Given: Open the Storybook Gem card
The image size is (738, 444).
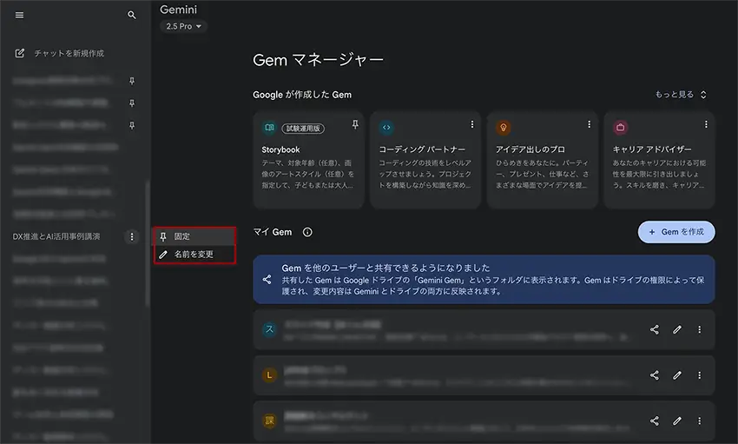Looking at the screenshot, I should coord(308,160).
